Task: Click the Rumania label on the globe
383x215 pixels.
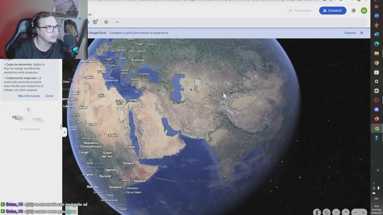Action: click(x=138, y=60)
